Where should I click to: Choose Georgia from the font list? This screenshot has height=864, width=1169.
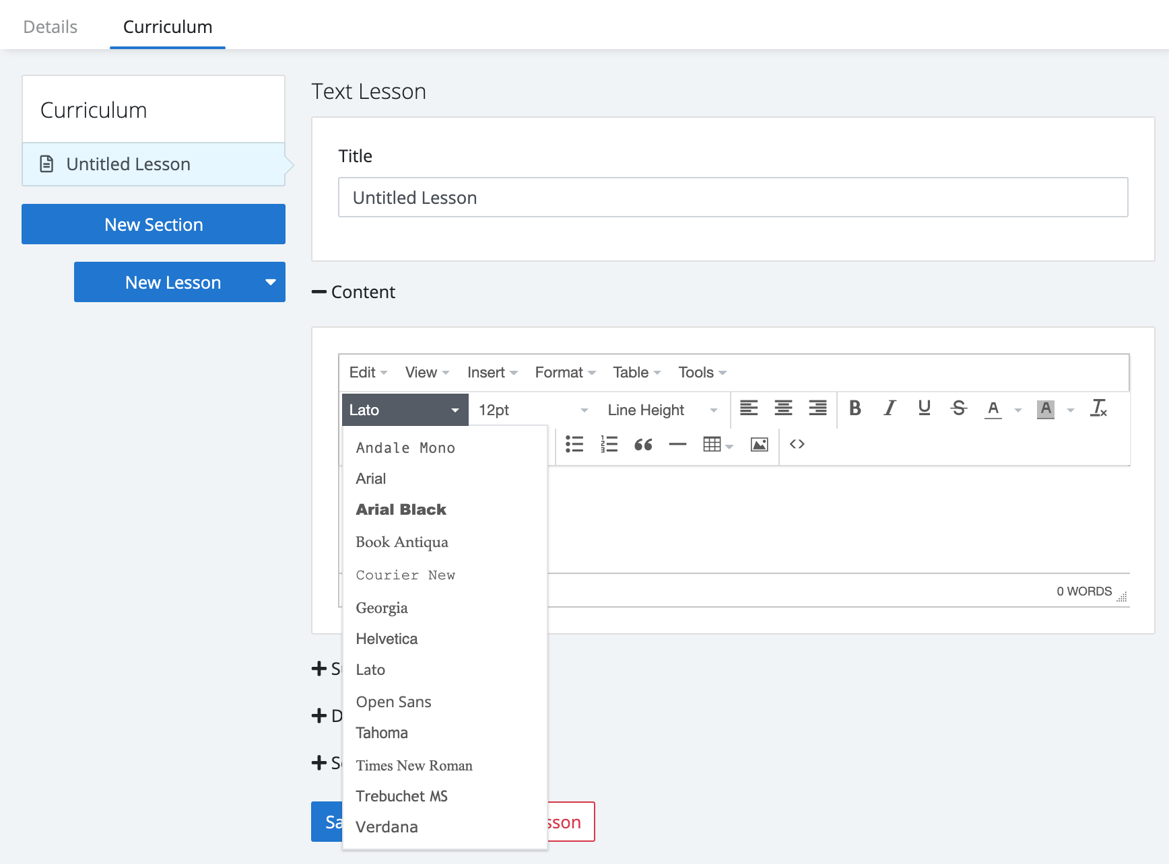point(382,608)
